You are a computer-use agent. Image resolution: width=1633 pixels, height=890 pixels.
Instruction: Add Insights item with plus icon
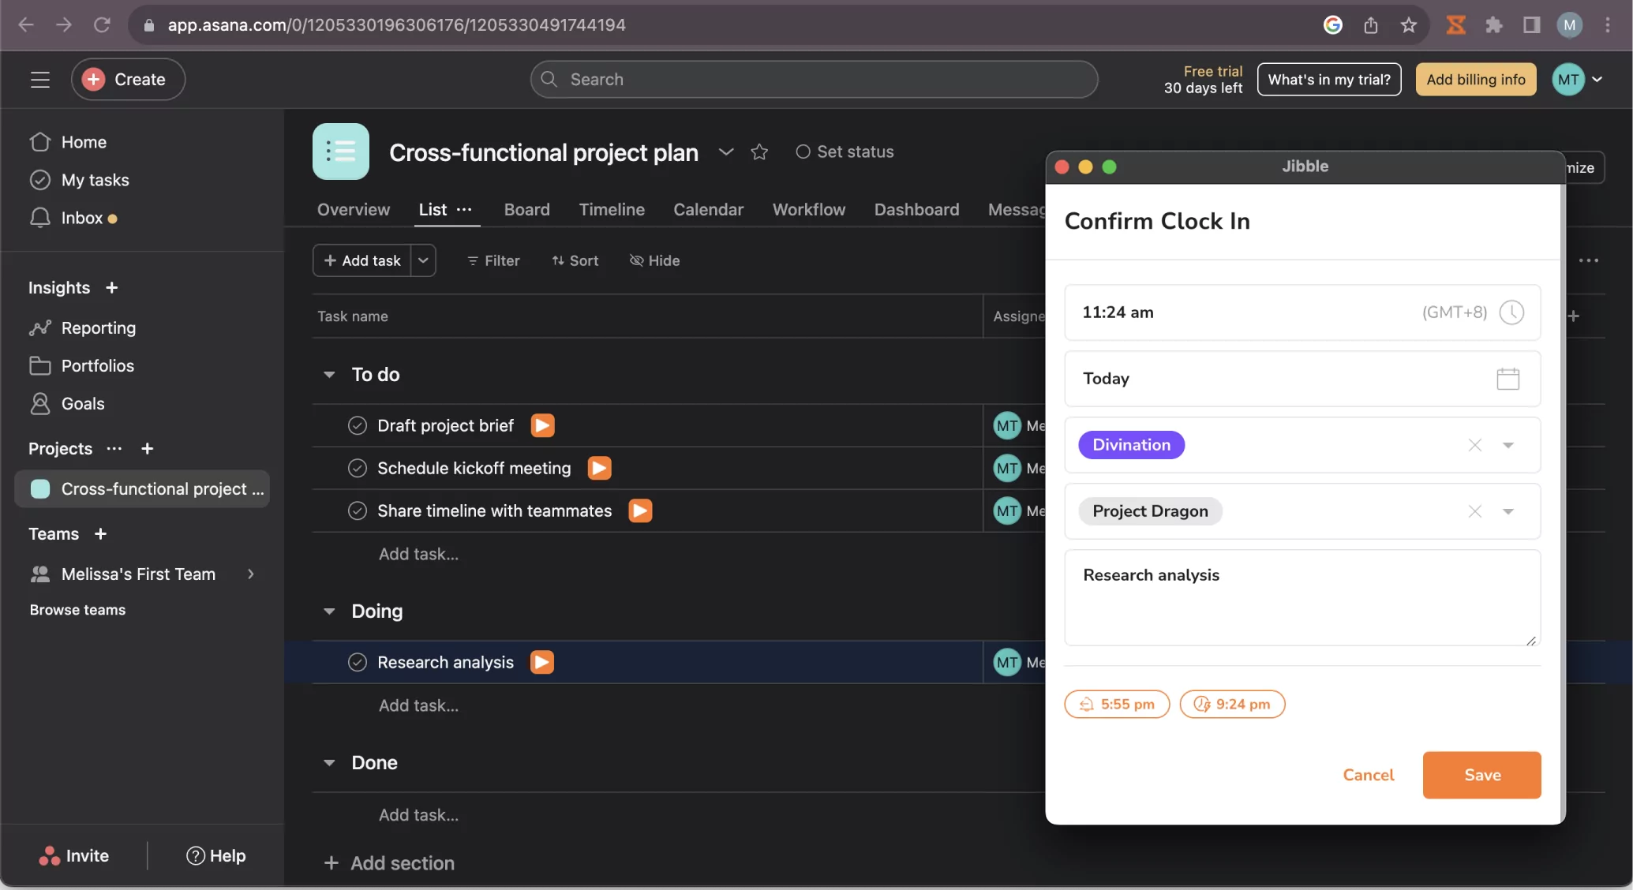tap(111, 287)
